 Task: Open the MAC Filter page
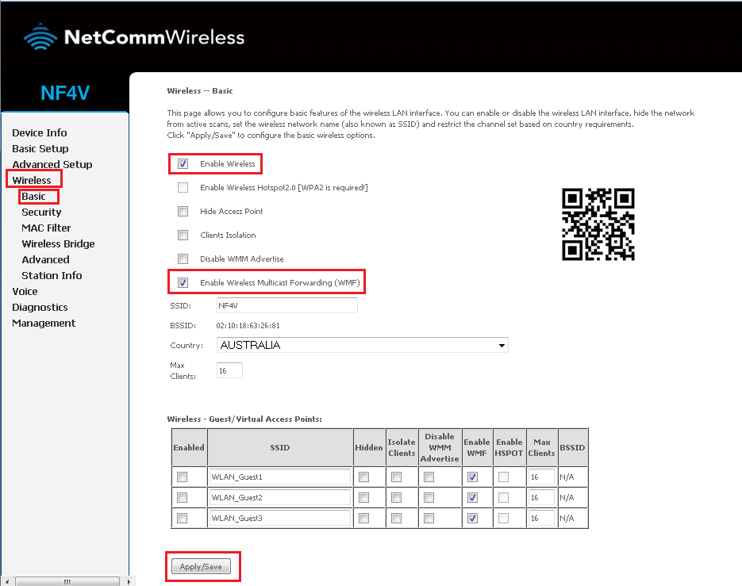[46, 228]
